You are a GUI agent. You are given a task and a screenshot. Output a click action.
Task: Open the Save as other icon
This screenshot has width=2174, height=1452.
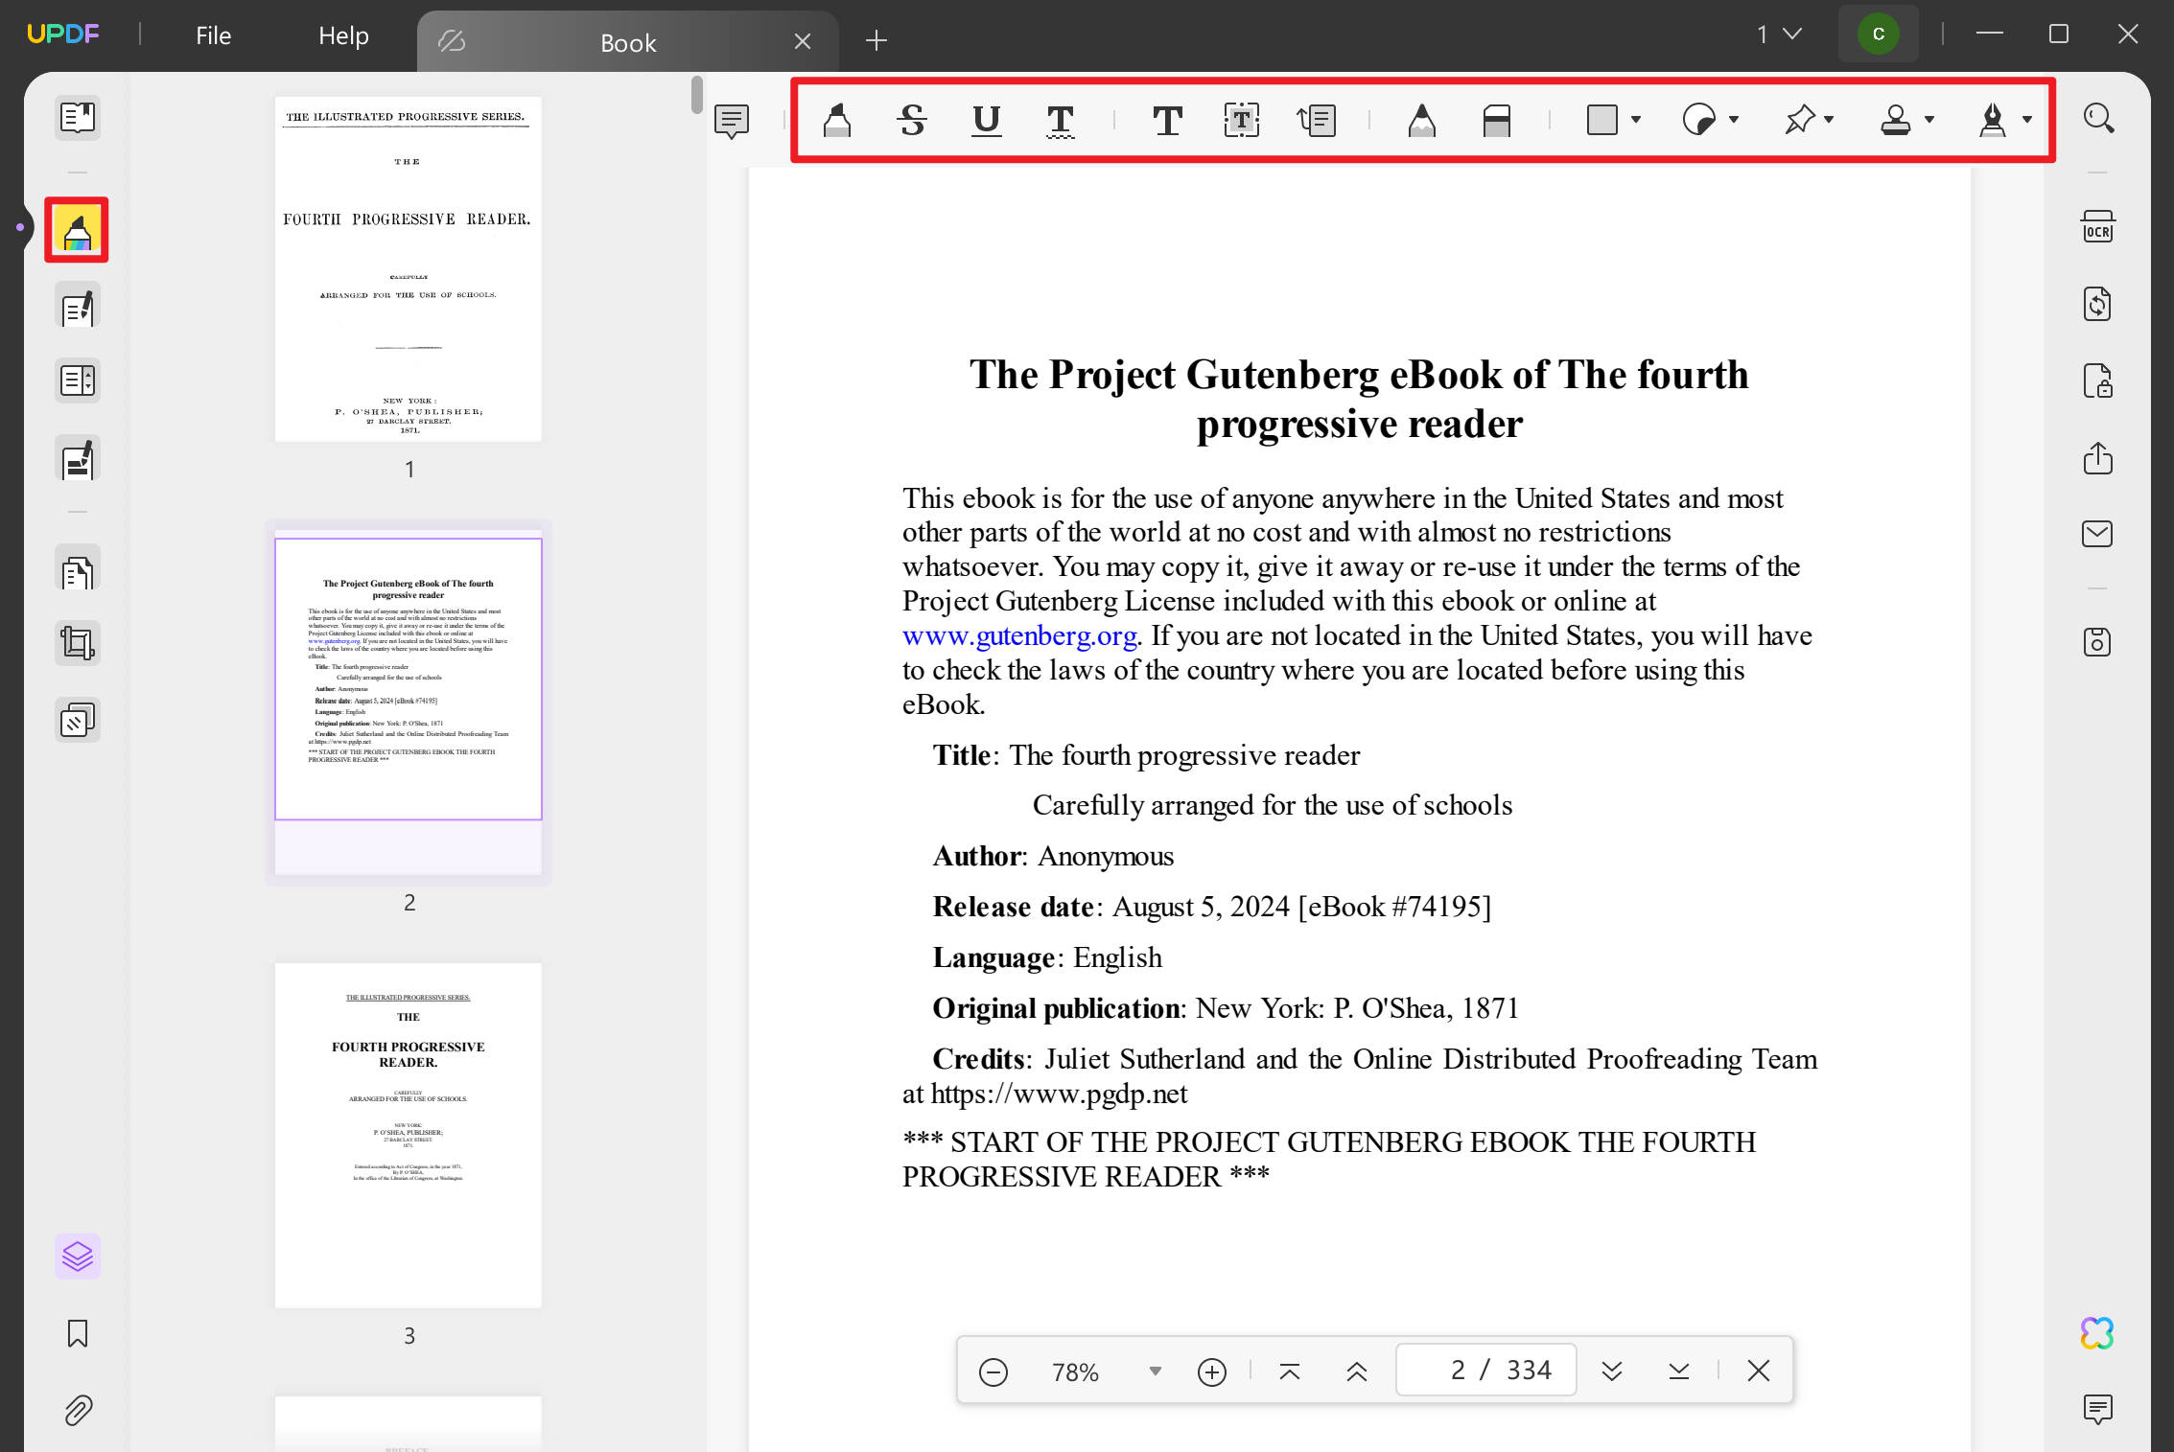tap(2097, 641)
